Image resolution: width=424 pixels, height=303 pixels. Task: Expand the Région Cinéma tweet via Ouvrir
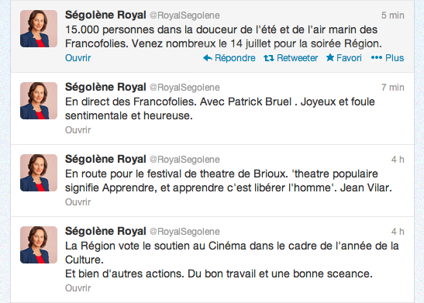(x=78, y=288)
